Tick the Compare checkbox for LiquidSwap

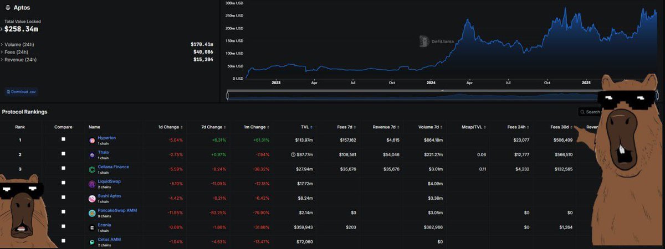[x=63, y=183]
